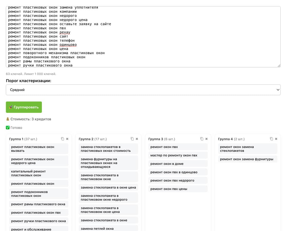Screen dimensions: 285x231
Task: Delete Группа 4 using the cross icon
Action: pos(276,139)
